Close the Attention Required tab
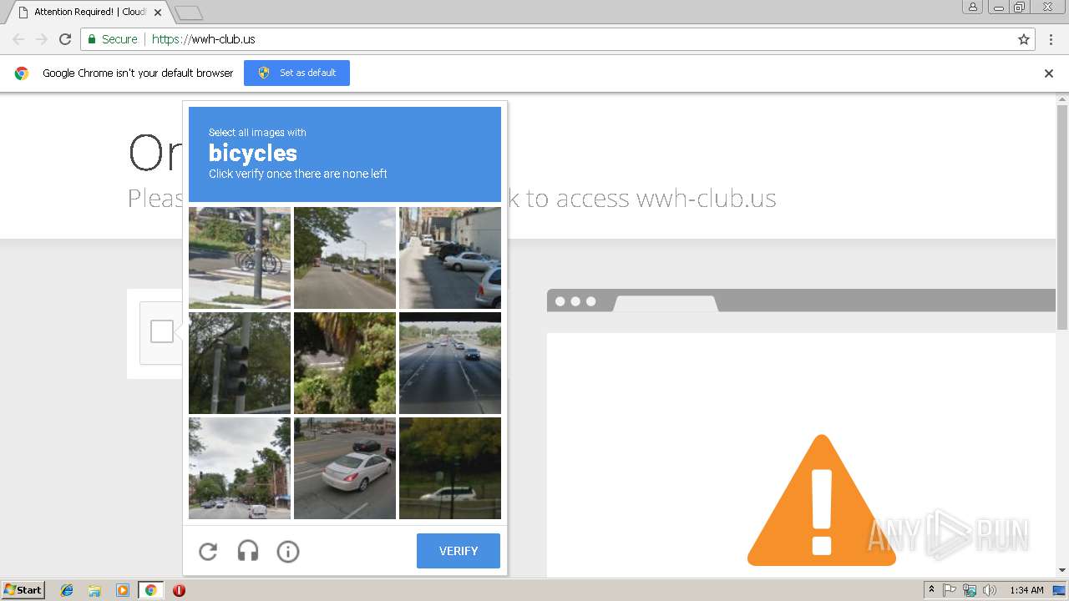1069x601 pixels. coord(158,13)
